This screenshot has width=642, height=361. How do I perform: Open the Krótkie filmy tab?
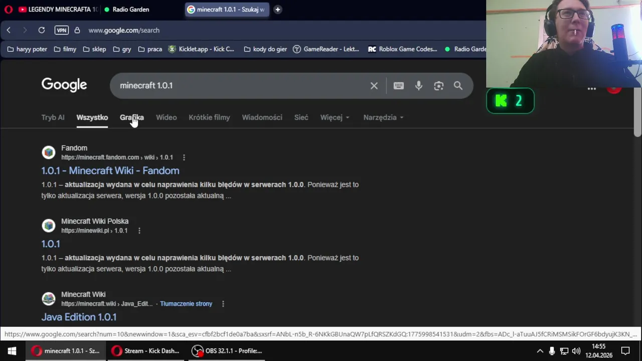(x=209, y=117)
